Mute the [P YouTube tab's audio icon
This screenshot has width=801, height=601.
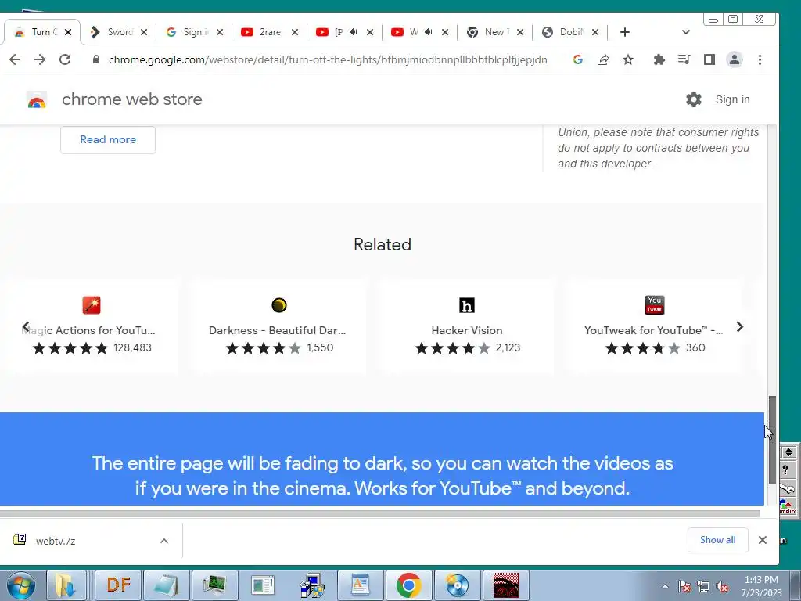point(353,31)
